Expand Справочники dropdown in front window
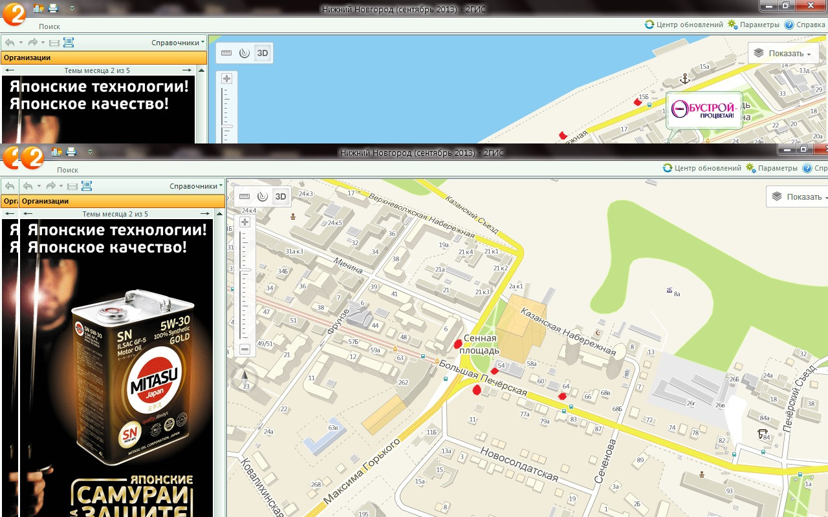828x517 pixels. point(196,186)
